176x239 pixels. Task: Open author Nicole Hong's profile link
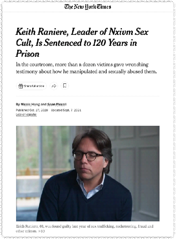(x=30, y=104)
